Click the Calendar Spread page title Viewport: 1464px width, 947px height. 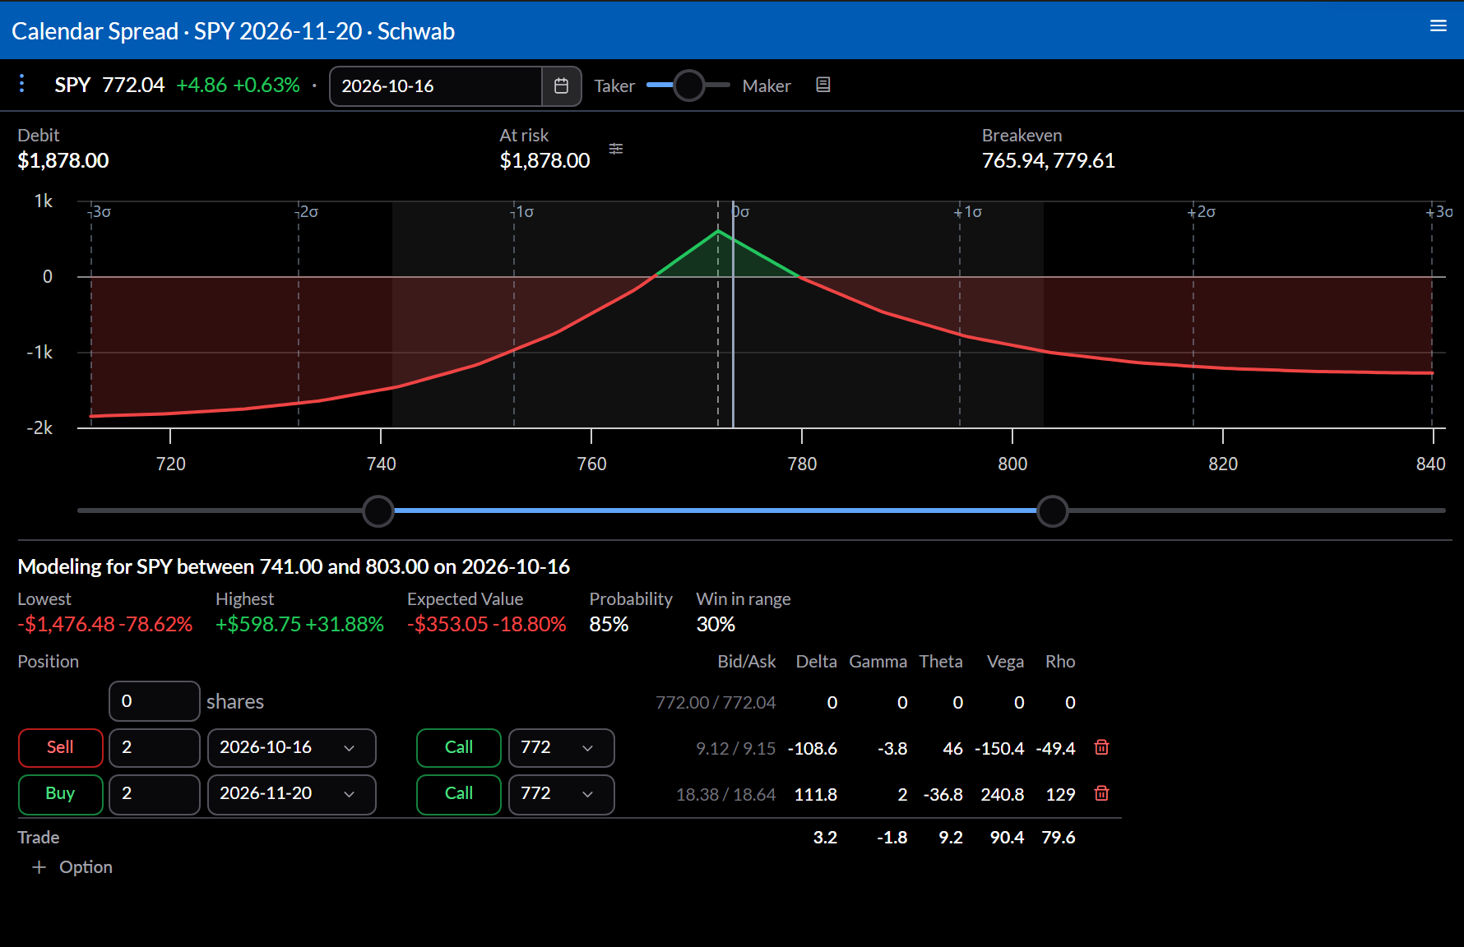234,30
